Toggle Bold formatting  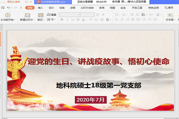coord(62,20)
